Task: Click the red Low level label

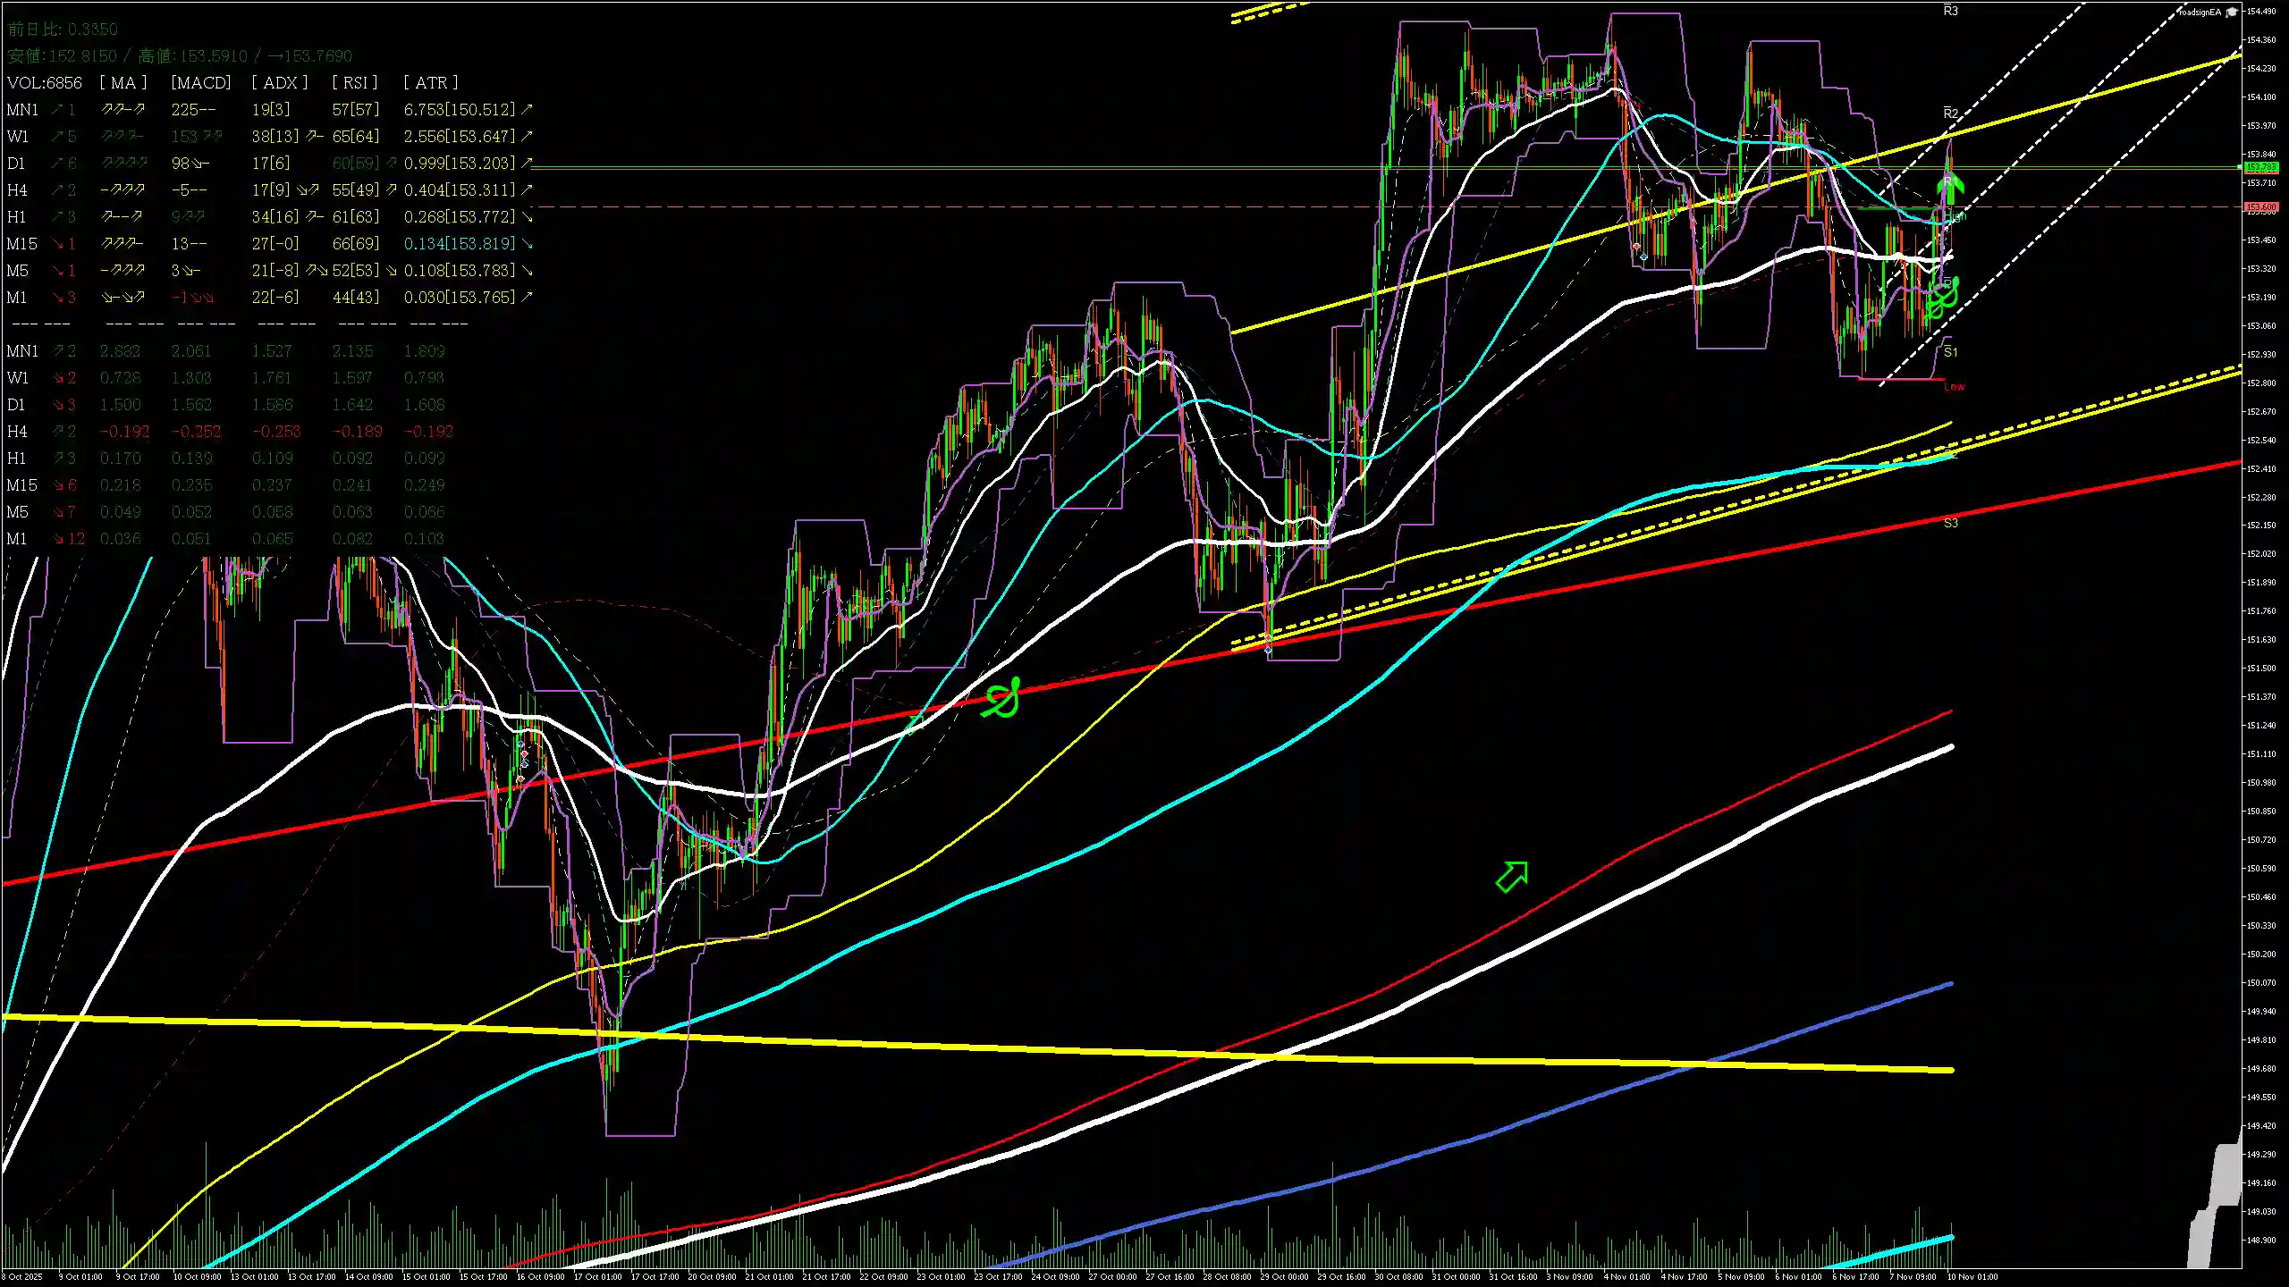Action: click(x=1955, y=386)
